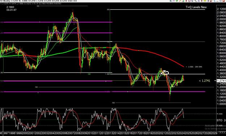This screenshot has width=226, height=136.
Task: Click the 1.0000 price axis label
Action: (221, 104)
